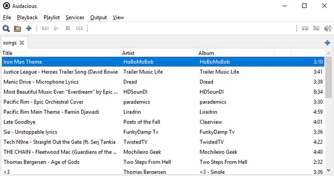Click album Two Steps From Hell
The image size is (334, 176).
223,162
